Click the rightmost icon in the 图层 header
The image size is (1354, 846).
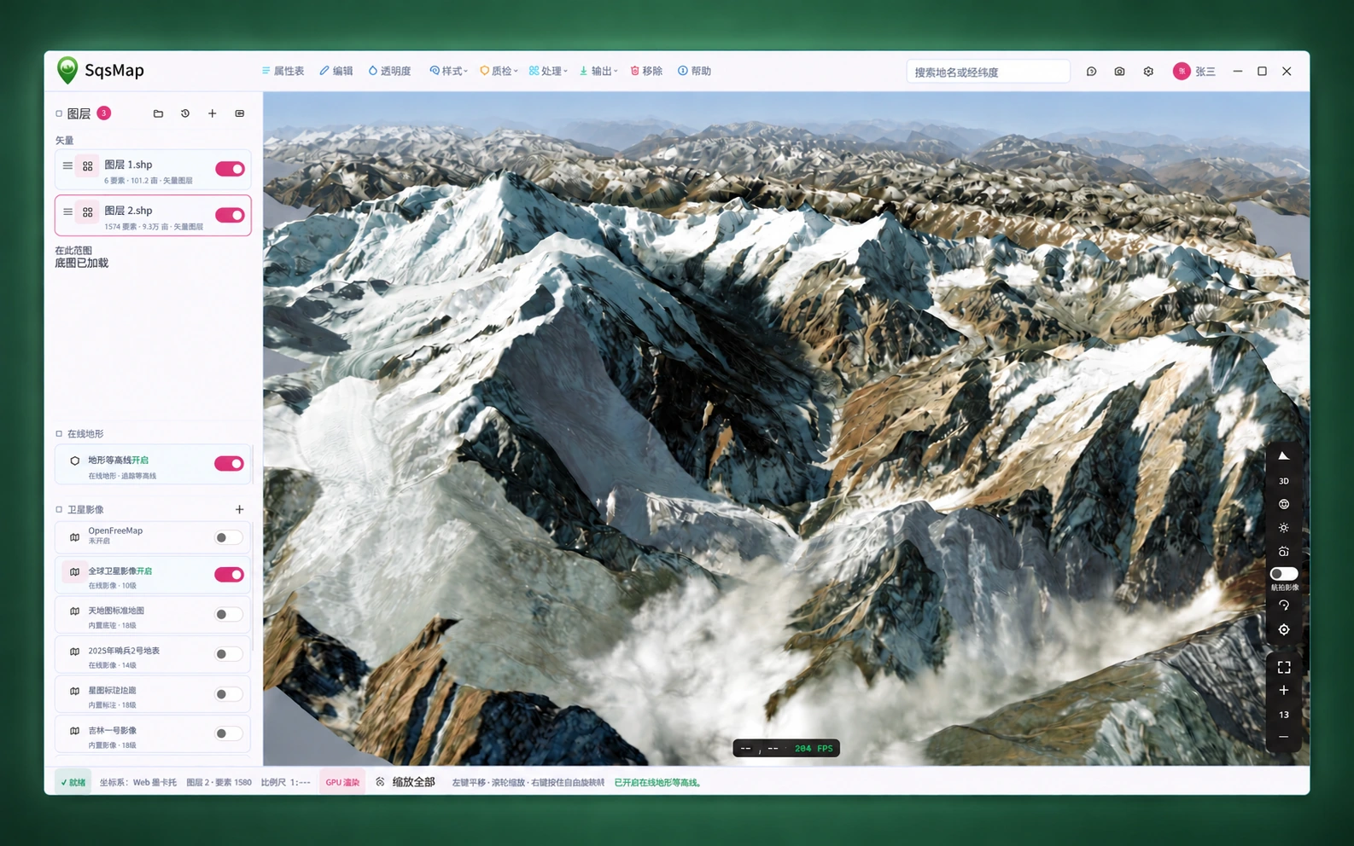click(x=240, y=113)
